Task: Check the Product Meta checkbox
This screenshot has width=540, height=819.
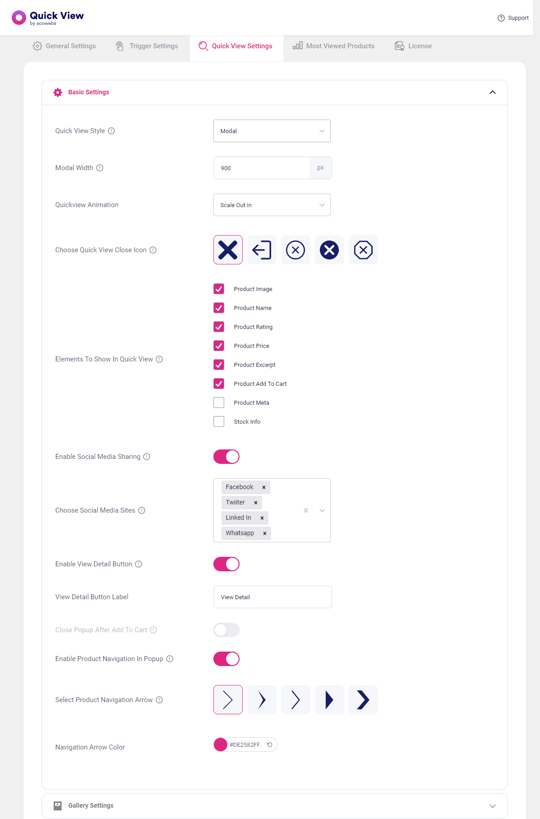Action: tap(219, 403)
